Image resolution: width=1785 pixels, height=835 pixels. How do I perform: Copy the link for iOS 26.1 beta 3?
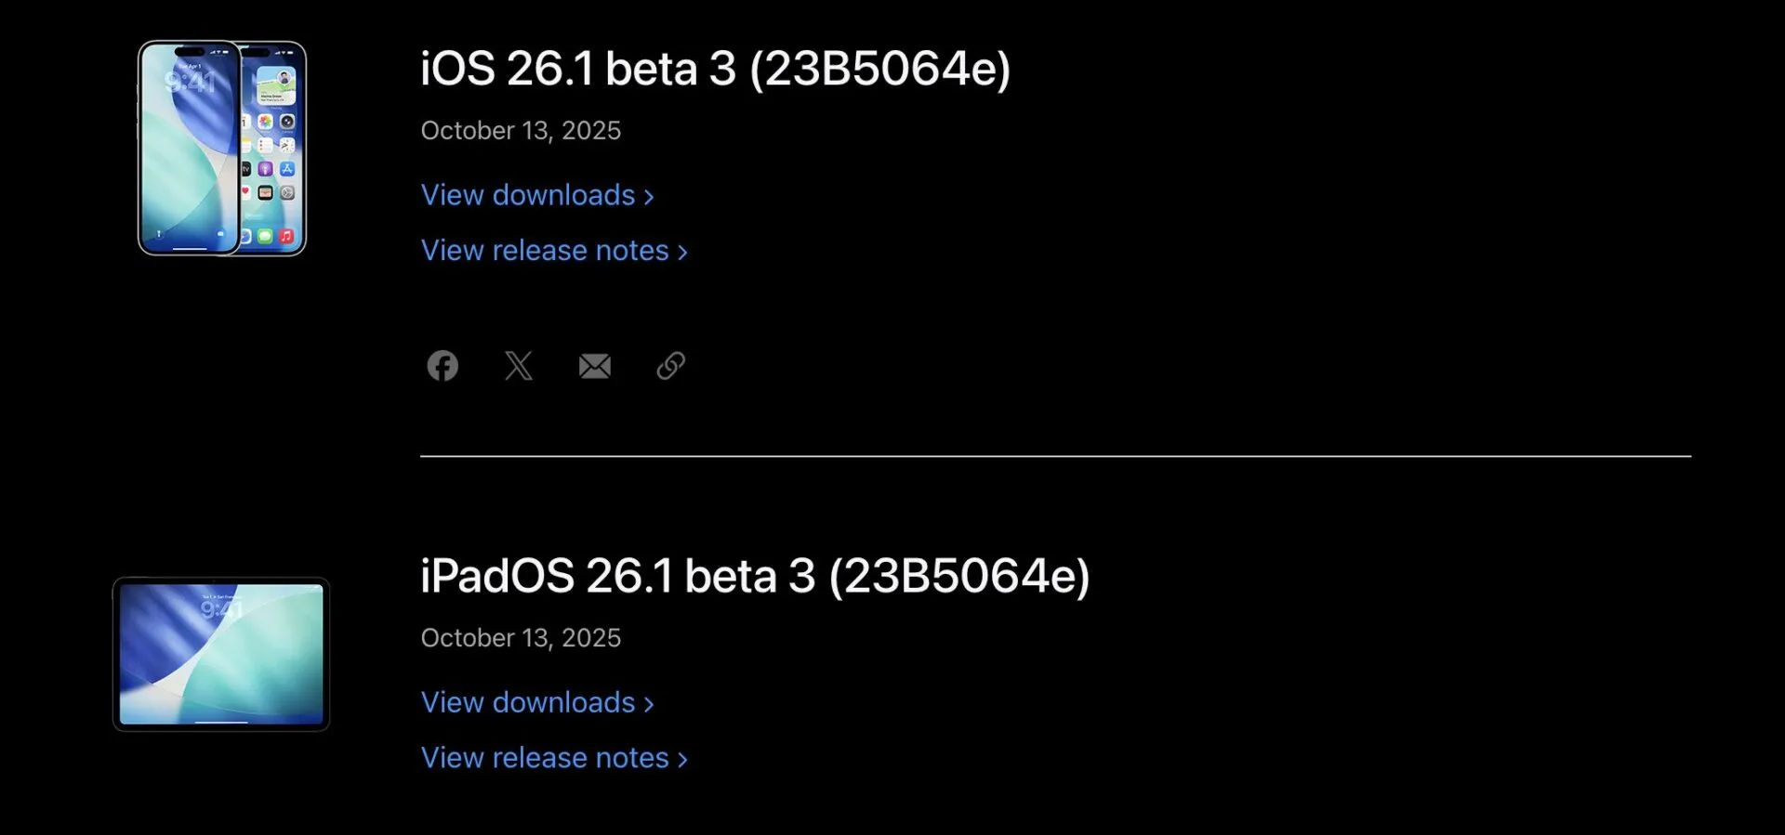point(670,366)
